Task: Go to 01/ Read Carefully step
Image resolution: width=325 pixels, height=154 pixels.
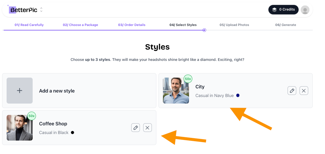Action: tap(29, 25)
